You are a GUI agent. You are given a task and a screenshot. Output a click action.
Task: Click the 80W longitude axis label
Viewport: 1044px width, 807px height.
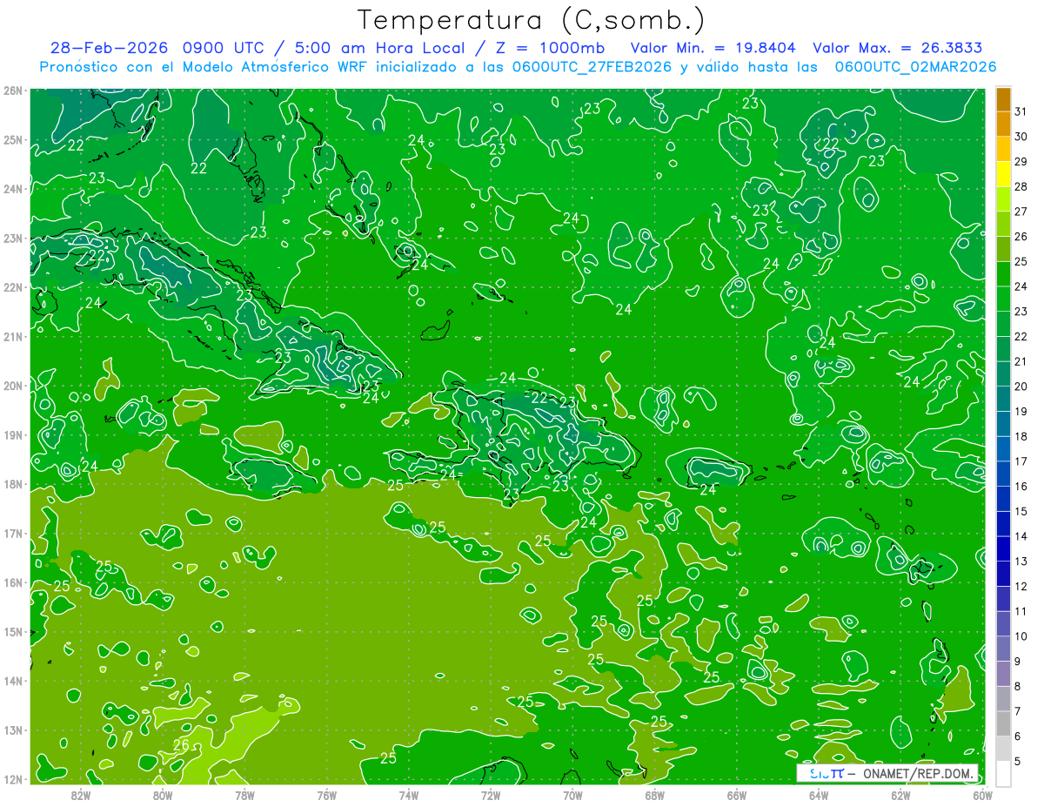point(162,795)
